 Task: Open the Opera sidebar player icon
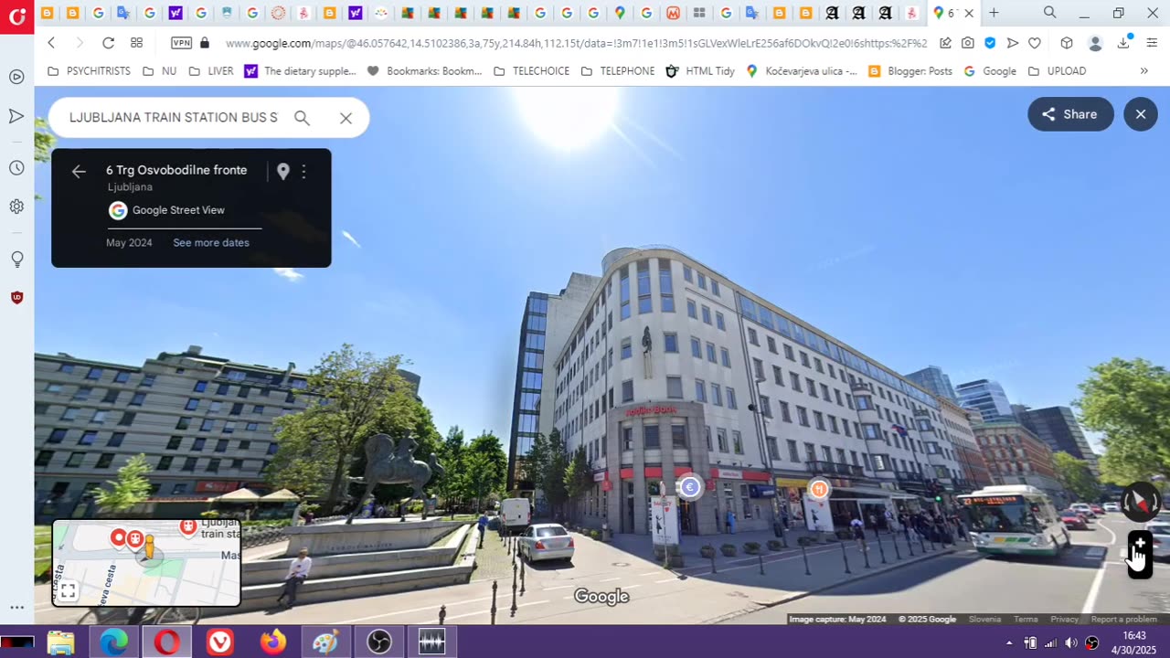pos(16,77)
